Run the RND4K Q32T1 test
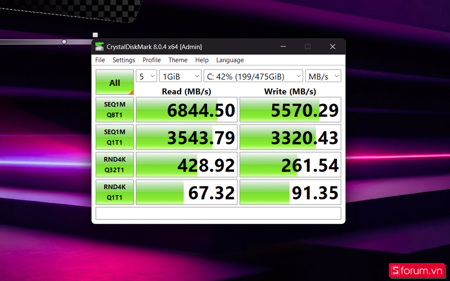450x281 pixels. [x=115, y=164]
